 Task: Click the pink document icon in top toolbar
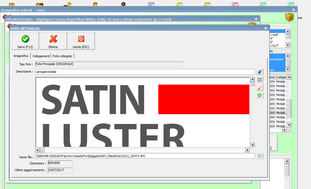pyautogui.click(x=235, y=4)
